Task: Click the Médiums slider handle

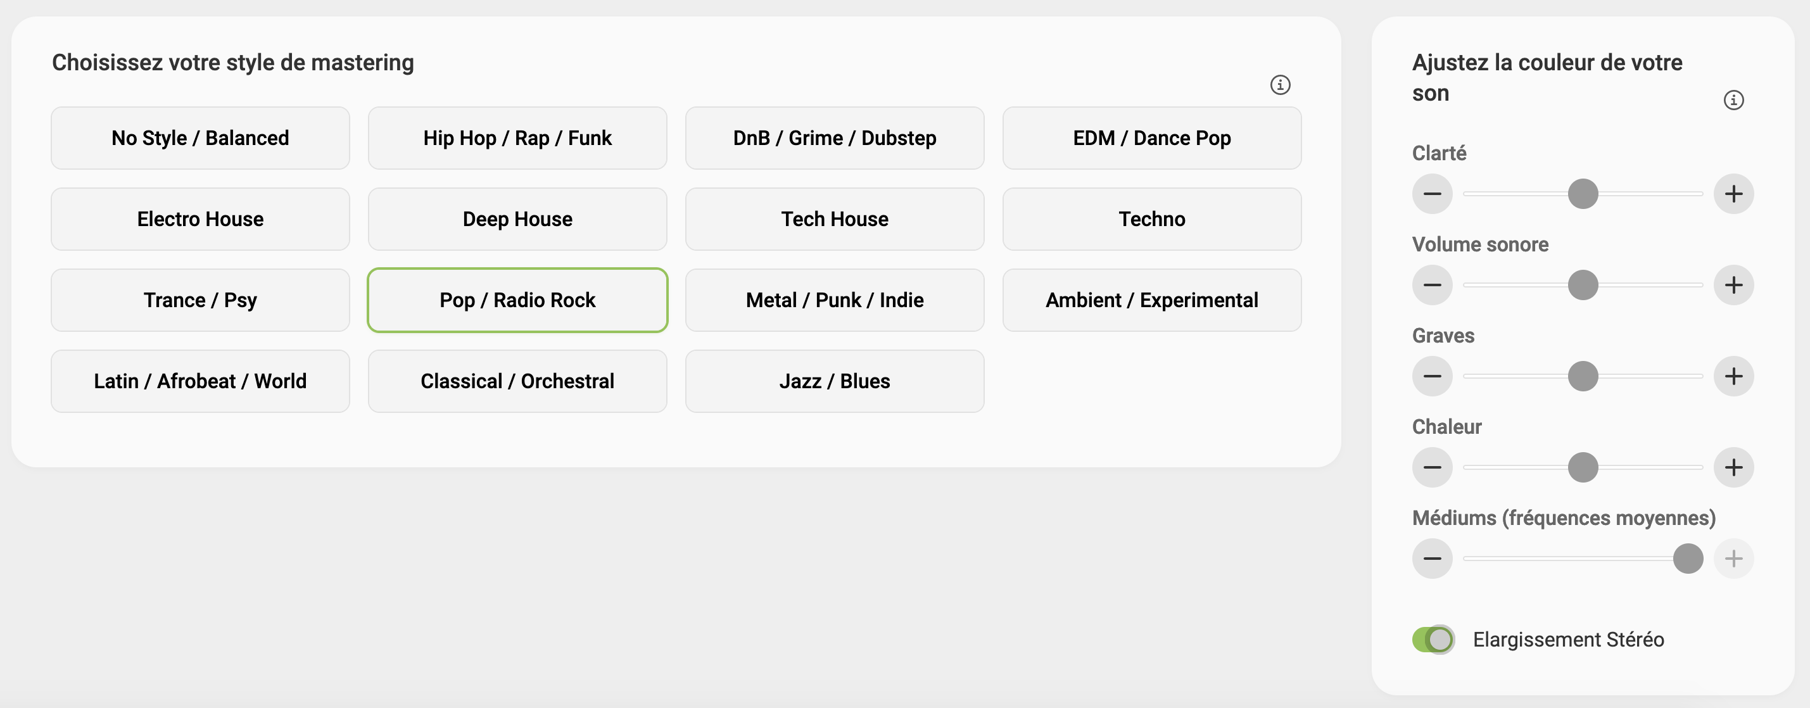Action: (x=1688, y=559)
